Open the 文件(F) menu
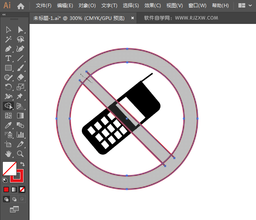Viewport: 256px width, 220px height. pyautogui.click(x=44, y=6)
